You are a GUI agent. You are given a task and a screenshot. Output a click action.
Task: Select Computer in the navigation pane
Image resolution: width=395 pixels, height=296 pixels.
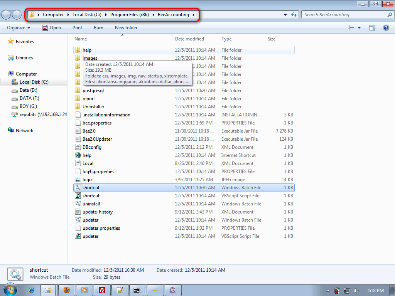pos(26,74)
